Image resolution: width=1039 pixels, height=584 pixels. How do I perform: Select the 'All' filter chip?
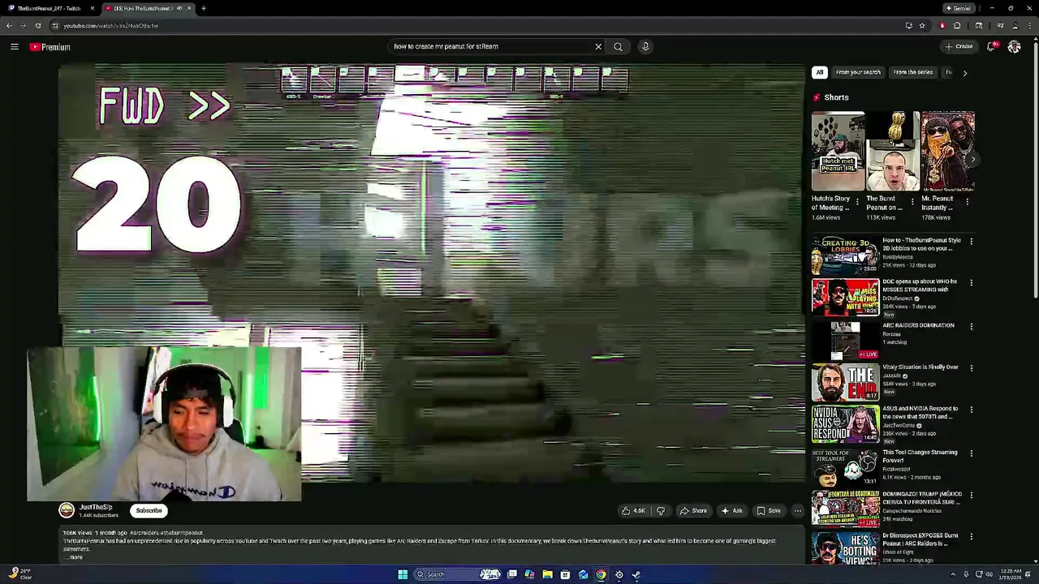click(819, 72)
